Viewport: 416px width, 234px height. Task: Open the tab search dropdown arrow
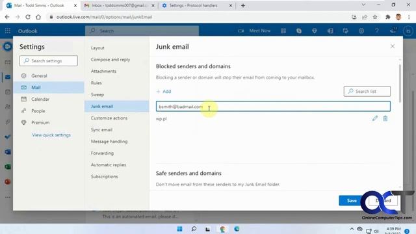(x=363, y=5)
